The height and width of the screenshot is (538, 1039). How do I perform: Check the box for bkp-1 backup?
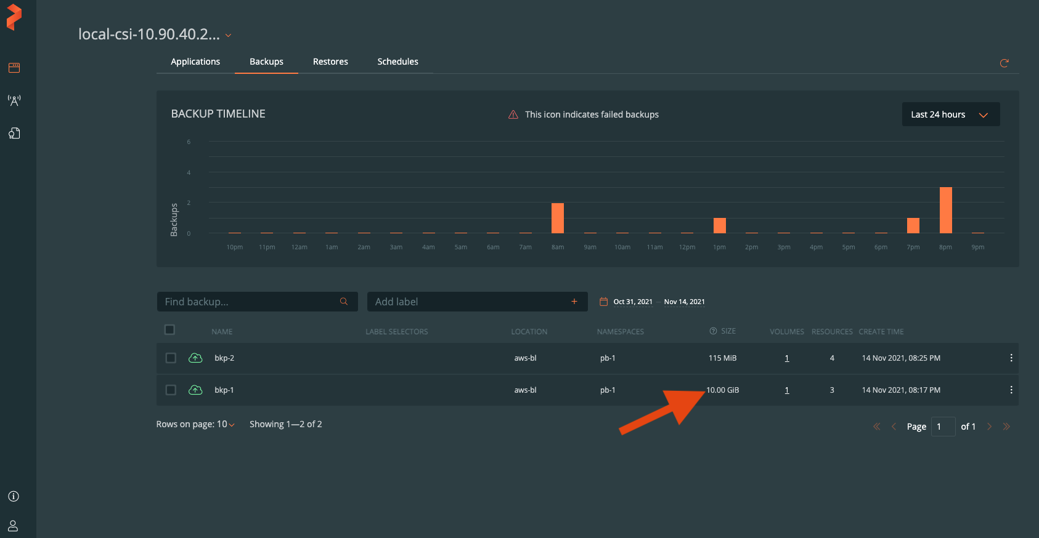[171, 390]
